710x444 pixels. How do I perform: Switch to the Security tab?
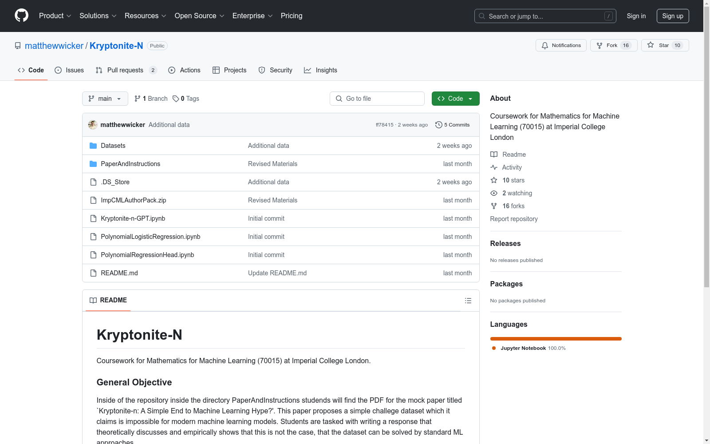[x=275, y=70]
